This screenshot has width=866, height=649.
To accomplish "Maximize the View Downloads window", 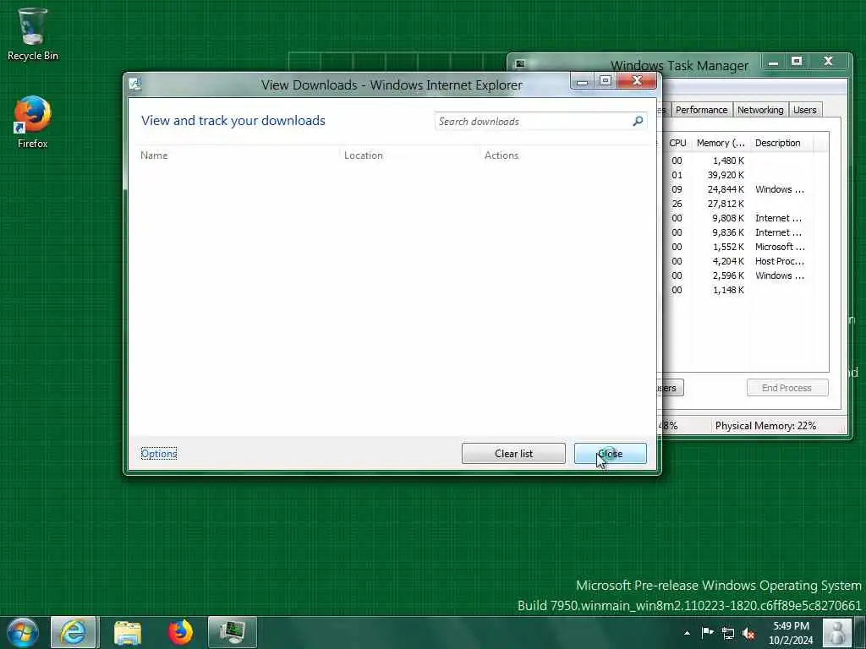I will tap(606, 82).
